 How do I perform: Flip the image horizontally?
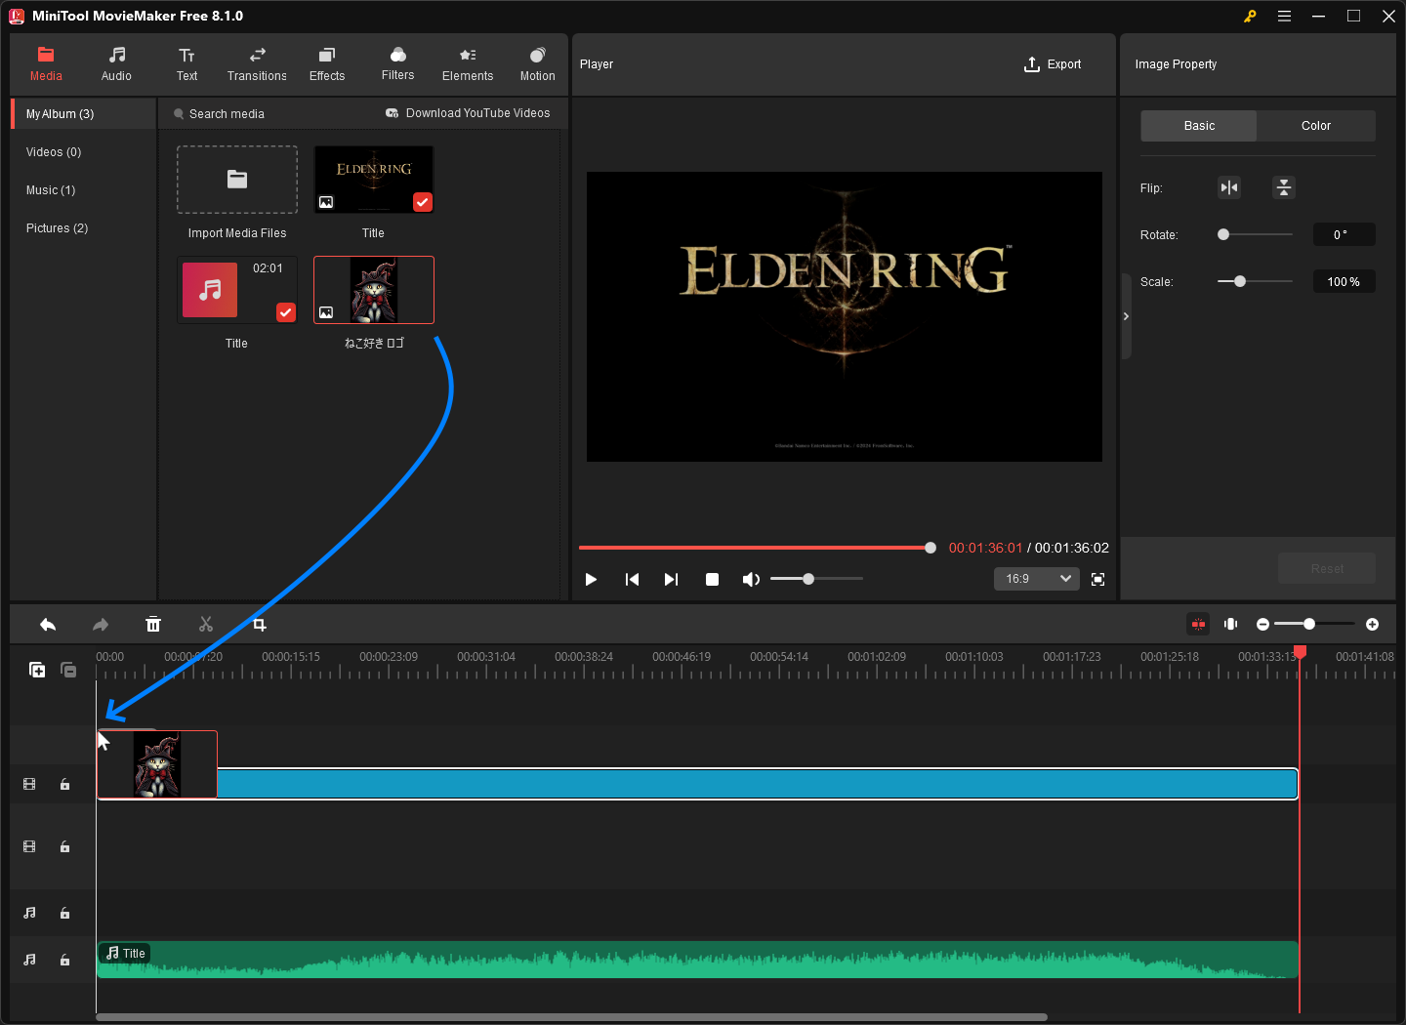(1229, 187)
